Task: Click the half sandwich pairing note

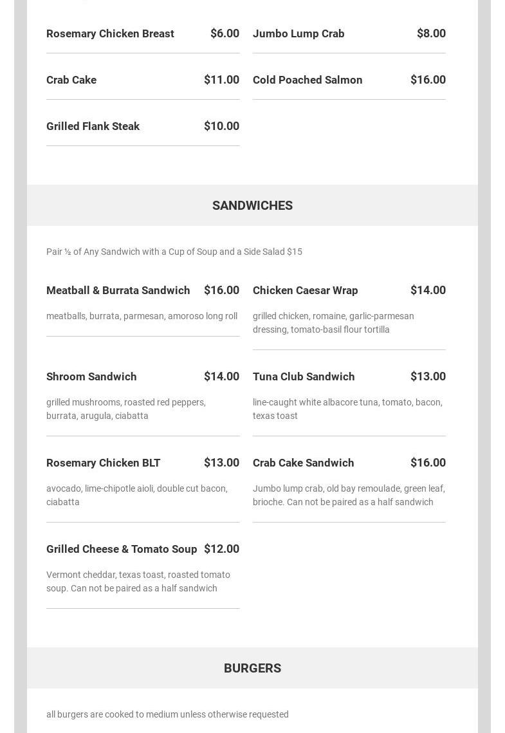Action: tap(174, 252)
